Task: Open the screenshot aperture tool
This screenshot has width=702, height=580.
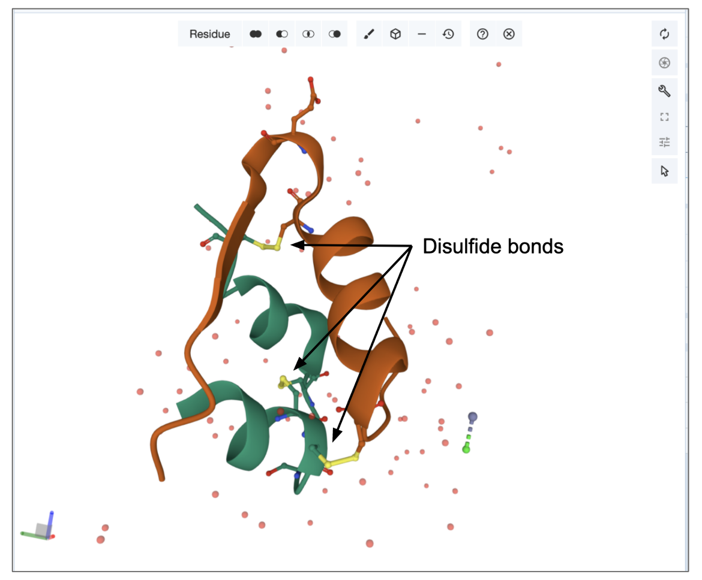Action: coord(664,63)
